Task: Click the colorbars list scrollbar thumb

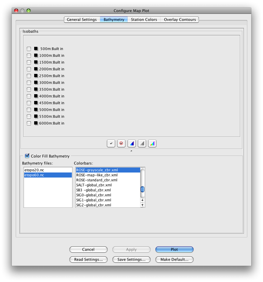Action: [142, 189]
